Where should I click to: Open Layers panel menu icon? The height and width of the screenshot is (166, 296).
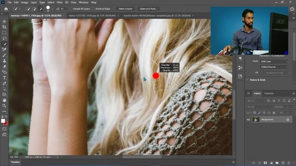pos(294,93)
